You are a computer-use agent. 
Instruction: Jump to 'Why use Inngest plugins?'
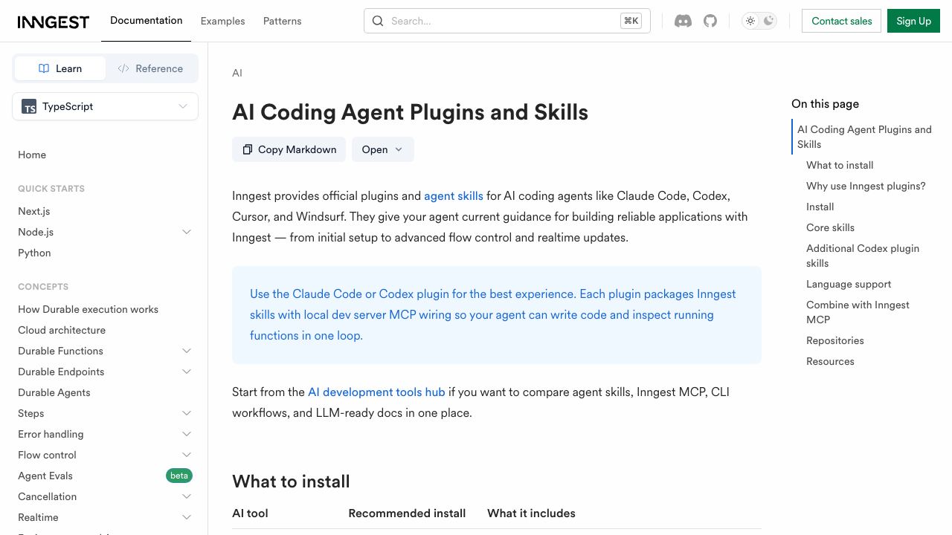click(866, 186)
